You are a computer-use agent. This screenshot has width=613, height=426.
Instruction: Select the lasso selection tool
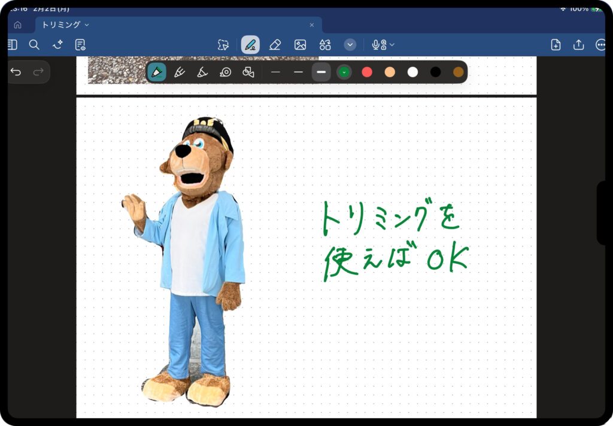223,45
